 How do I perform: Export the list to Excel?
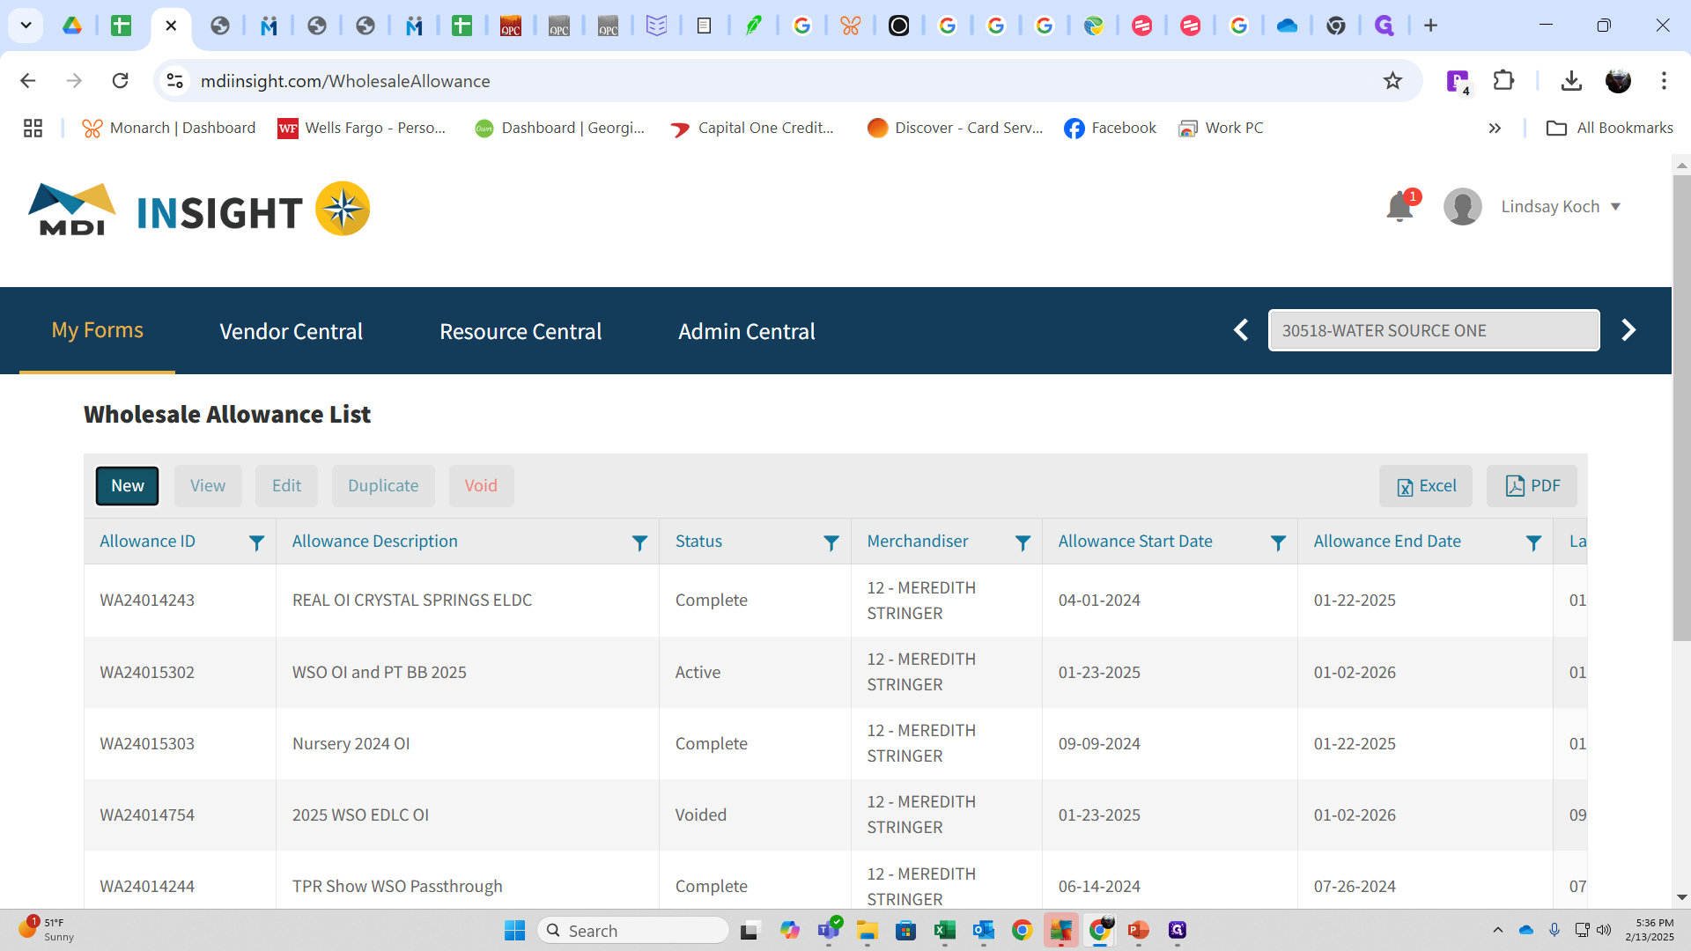[x=1426, y=486]
